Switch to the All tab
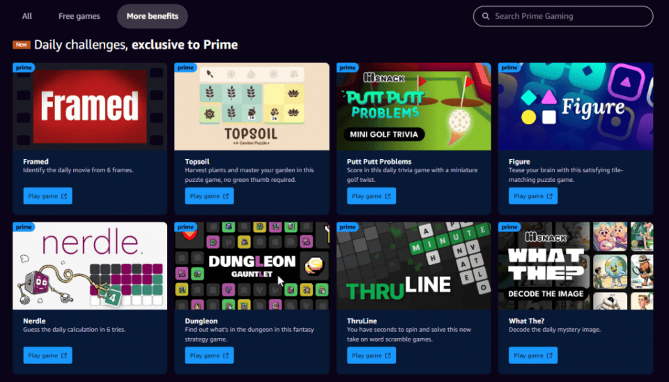This screenshot has width=669, height=382. [x=27, y=16]
